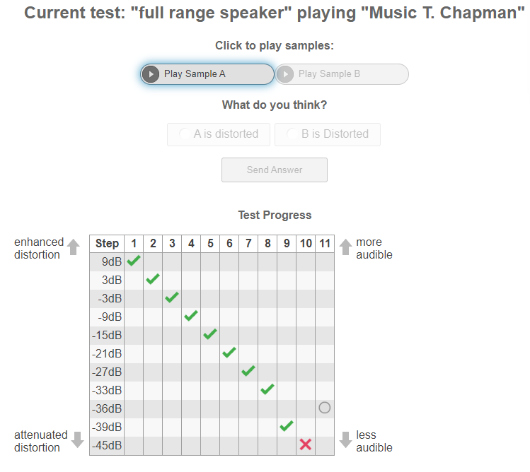Click the green checkmark at 9dB

(x=134, y=261)
